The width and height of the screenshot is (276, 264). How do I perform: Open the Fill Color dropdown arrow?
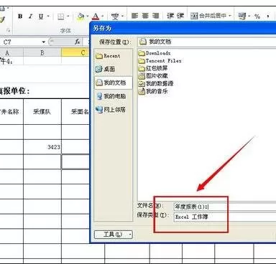88,16
